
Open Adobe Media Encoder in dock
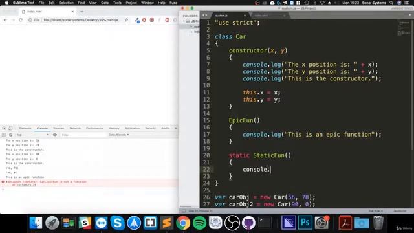[289, 223]
